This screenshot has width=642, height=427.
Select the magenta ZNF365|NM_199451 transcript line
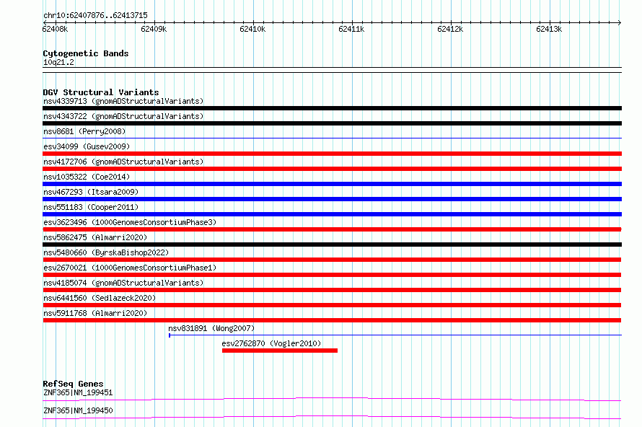coord(332,399)
